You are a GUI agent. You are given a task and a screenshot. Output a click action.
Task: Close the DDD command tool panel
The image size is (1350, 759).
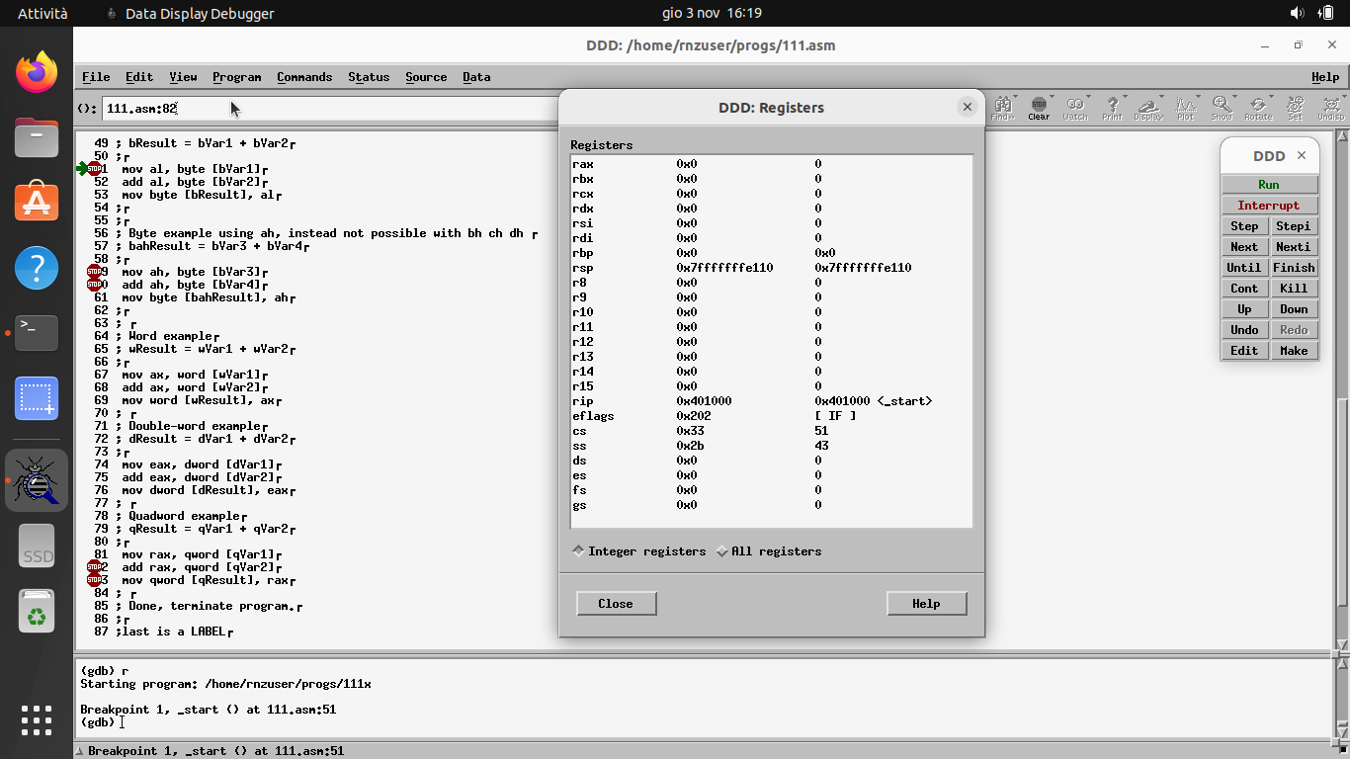(x=1302, y=155)
